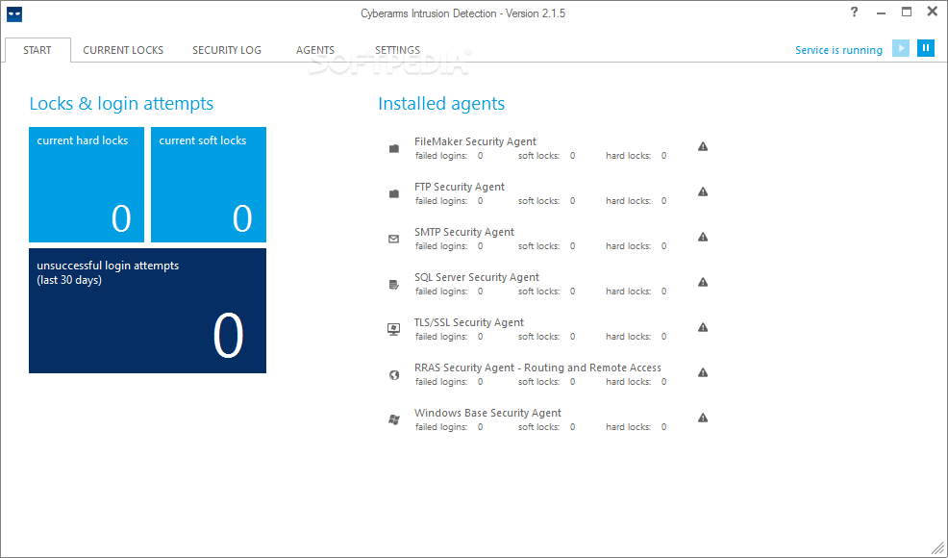The height and width of the screenshot is (558, 948).
Task: Click the SQL Server Security Agent database icon
Action: tap(393, 285)
